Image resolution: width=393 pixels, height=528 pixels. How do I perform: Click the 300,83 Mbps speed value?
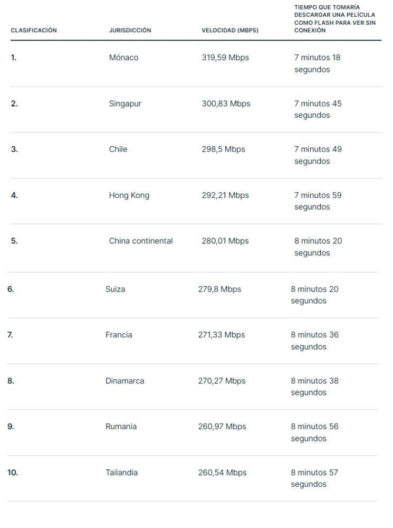226,103
